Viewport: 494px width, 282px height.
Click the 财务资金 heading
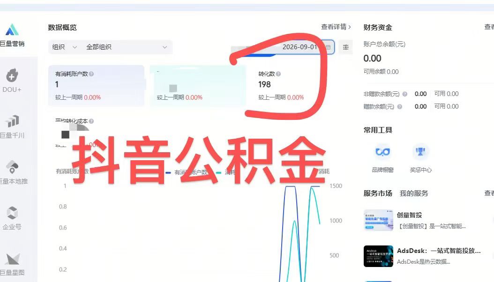click(x=378, y=27)
